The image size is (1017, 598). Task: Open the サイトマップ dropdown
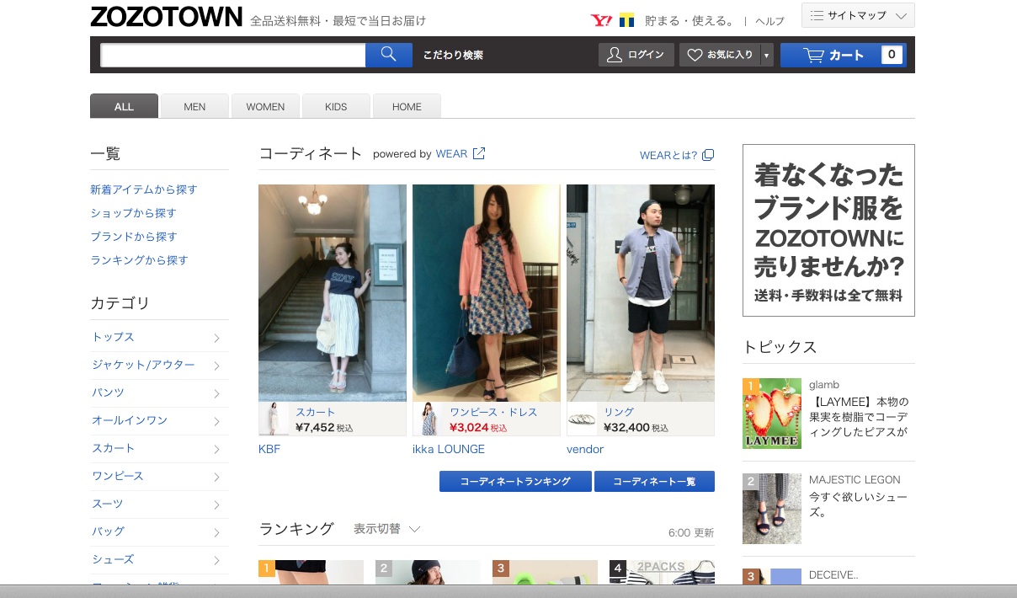point(858,15)
